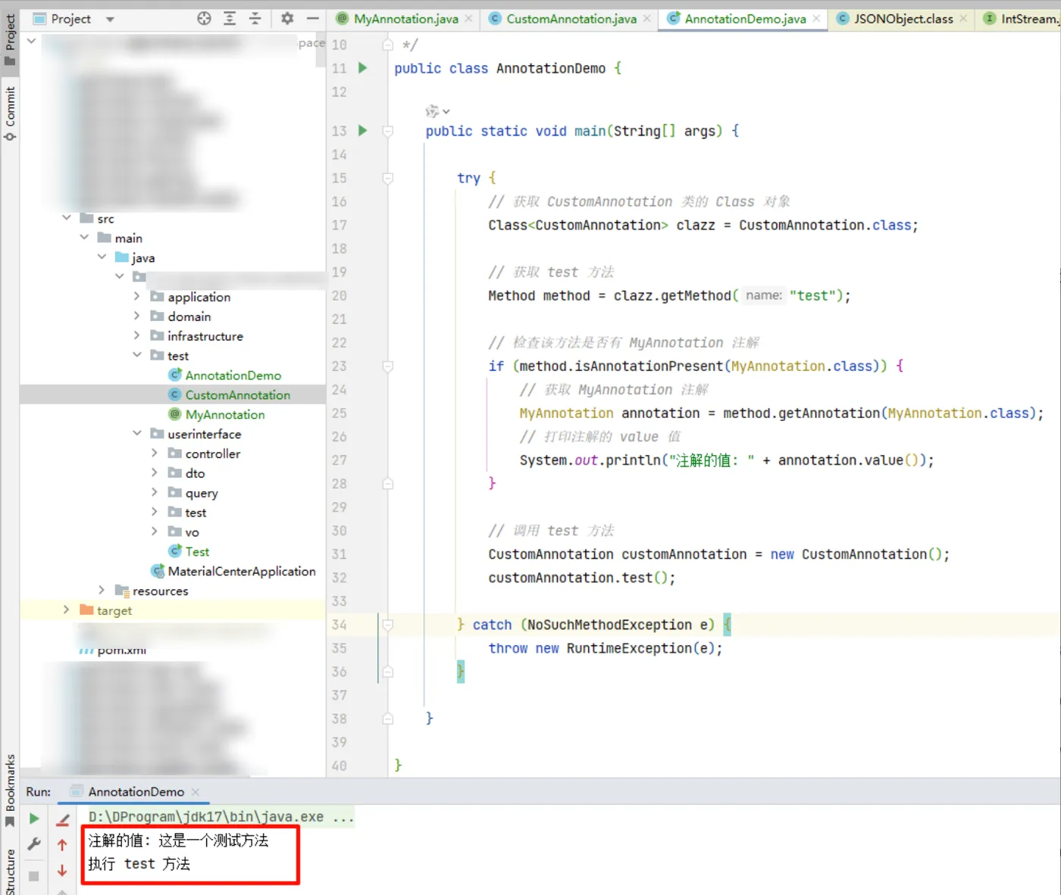
Task: Click the author inlay hint above main method
Action: 437,111
